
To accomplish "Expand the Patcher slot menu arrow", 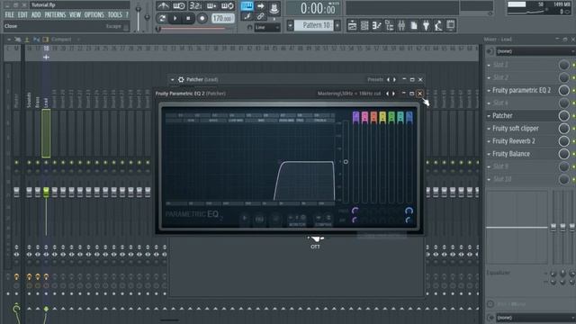I will [489, 116].
